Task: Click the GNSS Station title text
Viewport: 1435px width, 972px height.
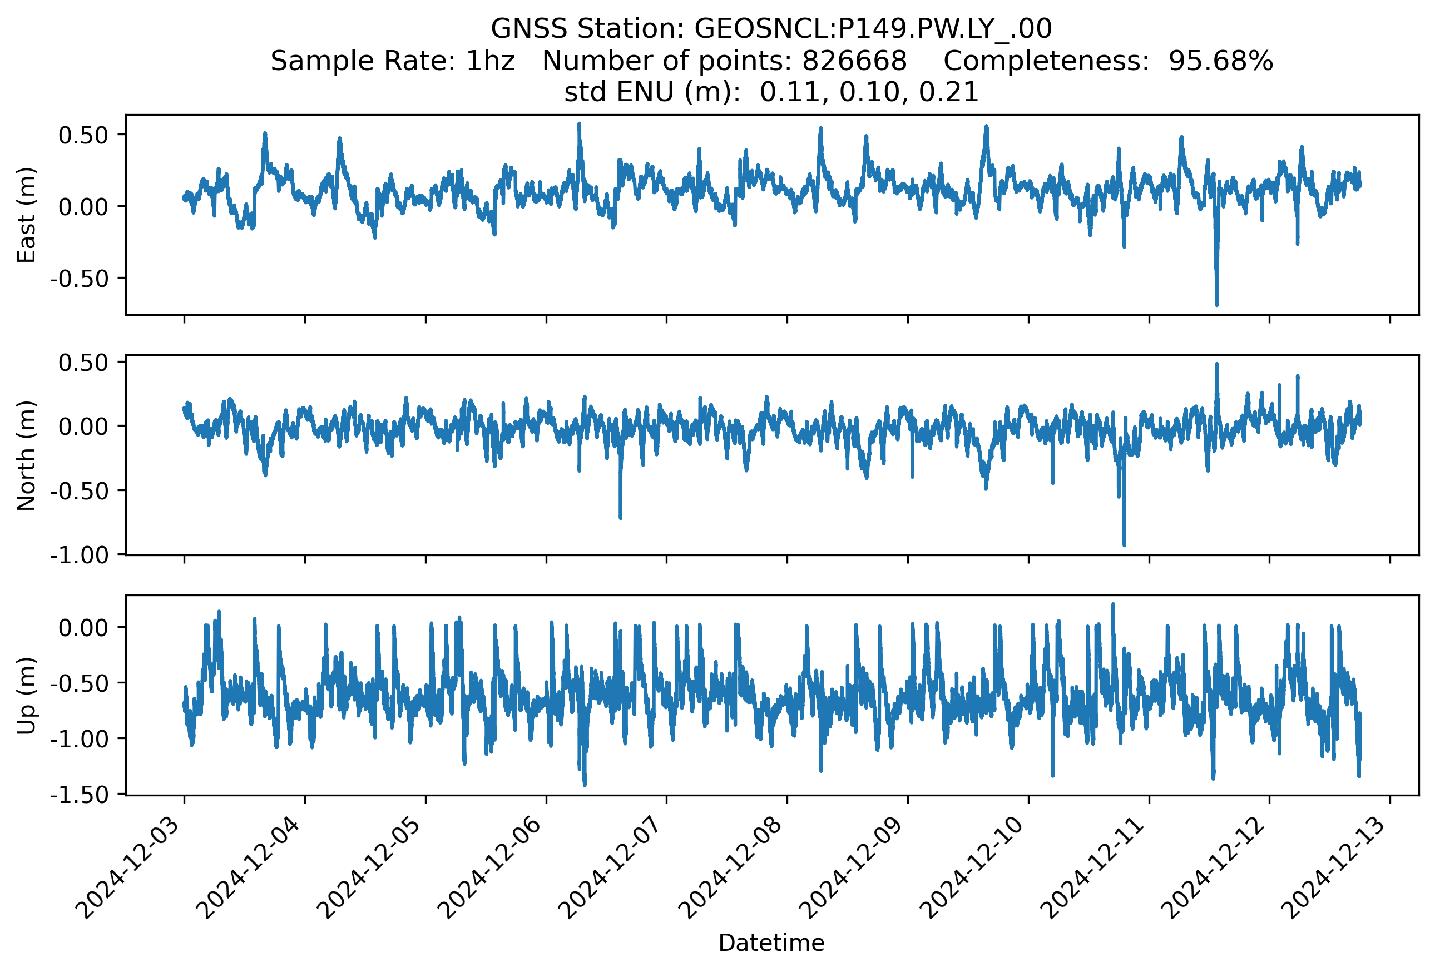Action: click(x=771, y=28)
